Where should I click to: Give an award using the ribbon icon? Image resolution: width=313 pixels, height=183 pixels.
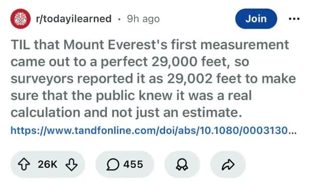click(x=182, y=165)
